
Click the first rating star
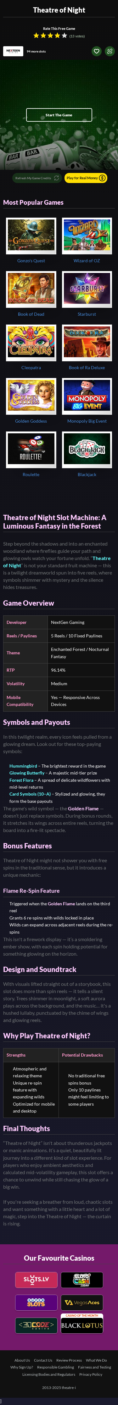[x=36, y=36]
